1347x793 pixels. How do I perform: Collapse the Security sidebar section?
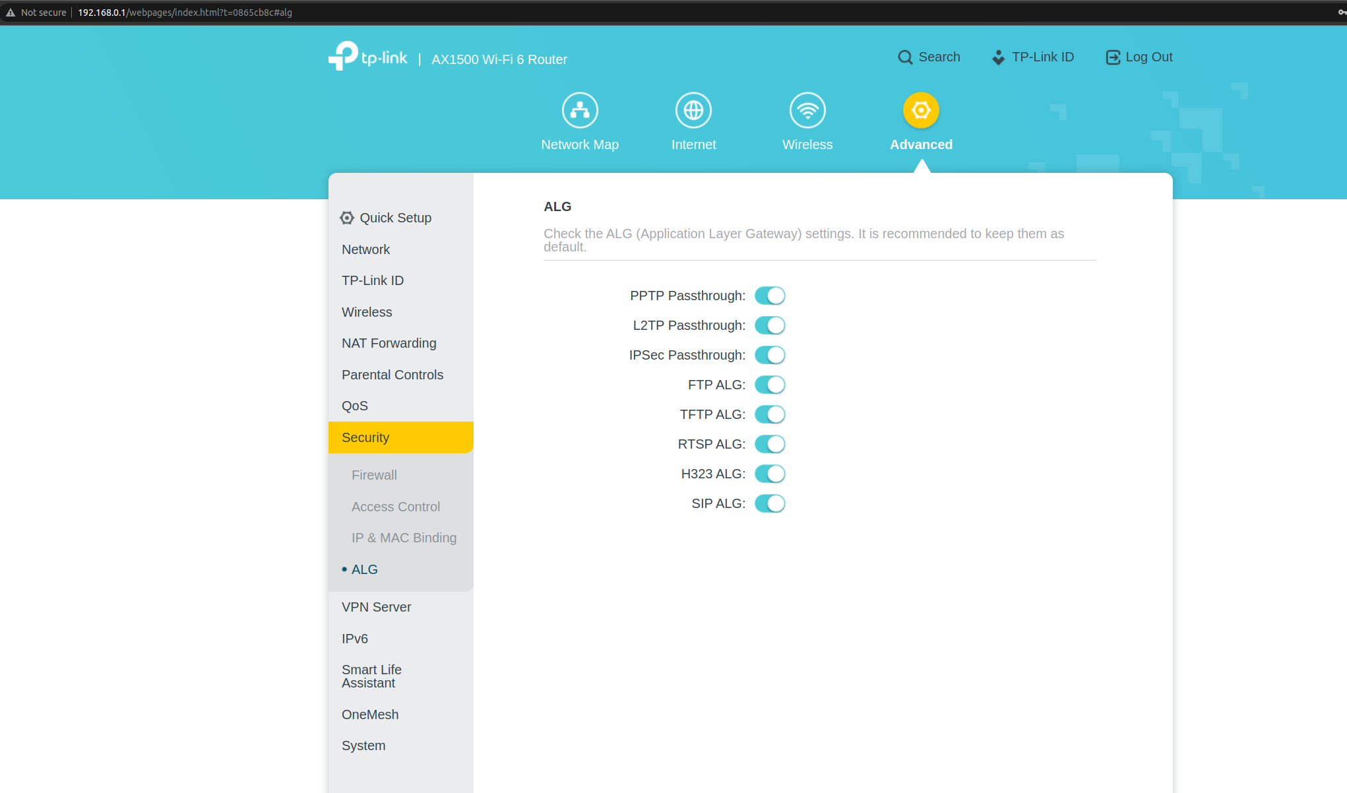(400, 437)
